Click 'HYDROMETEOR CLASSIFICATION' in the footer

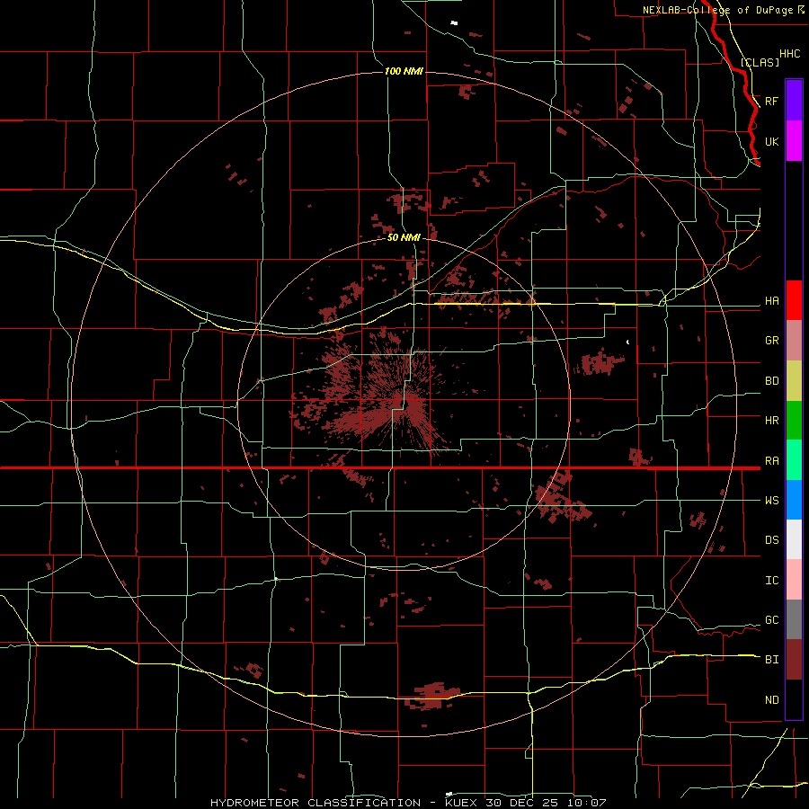click(x=316, y=803)
